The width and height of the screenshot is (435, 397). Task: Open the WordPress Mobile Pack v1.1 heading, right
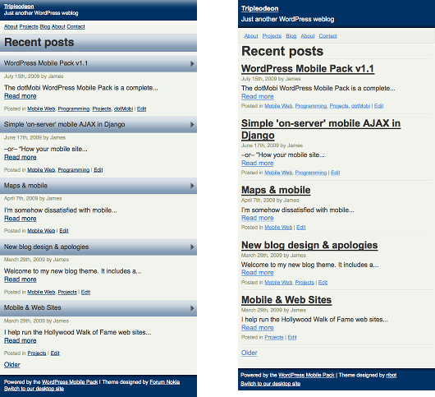coord(308,68)
